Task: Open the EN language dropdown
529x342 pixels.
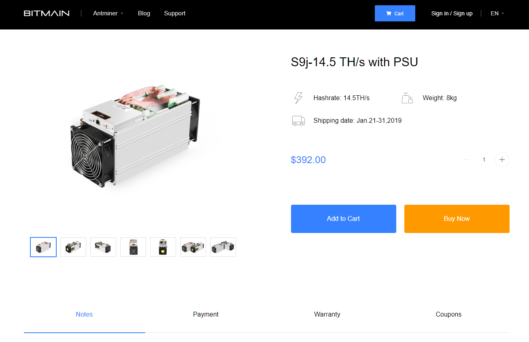Action: [497, 13]
